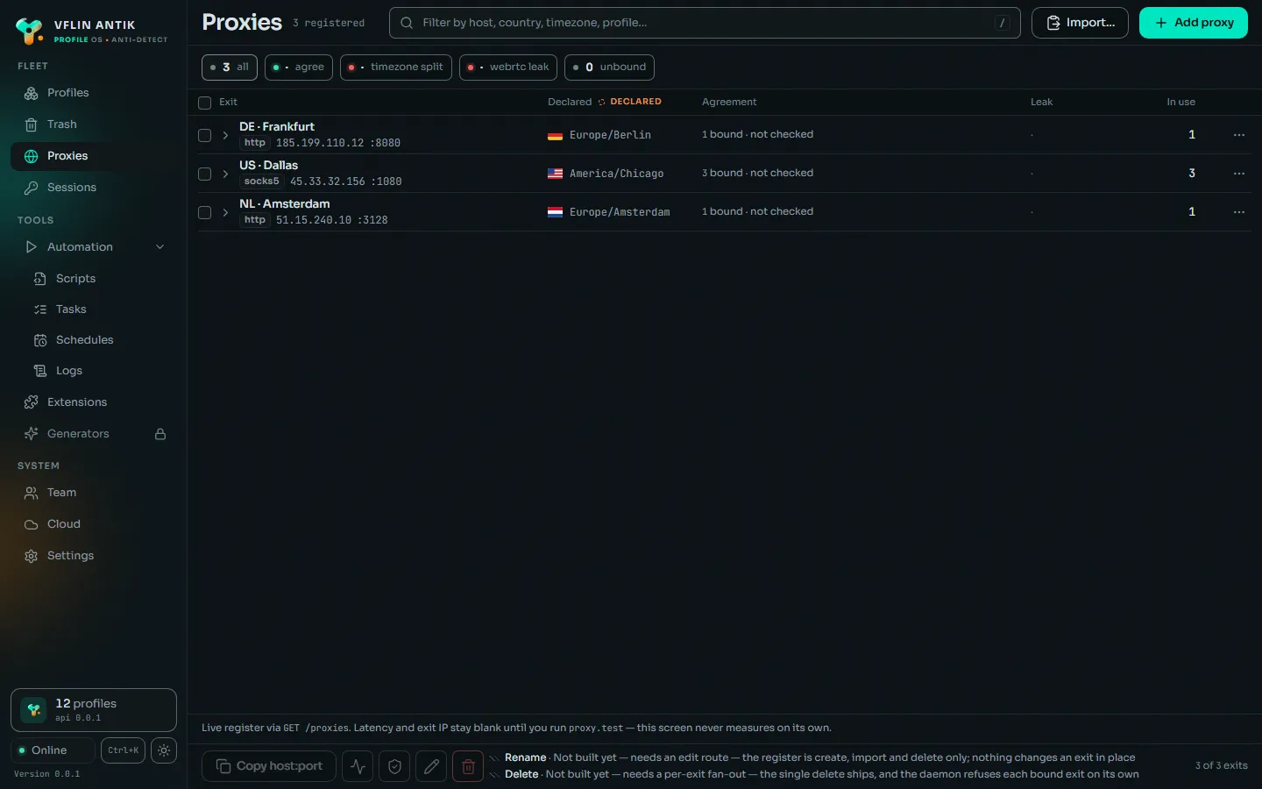Click the Import button
1262x789 pixels.
(x=1080, y=23)
